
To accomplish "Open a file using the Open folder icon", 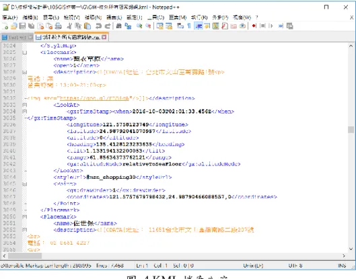I will 14,26.
